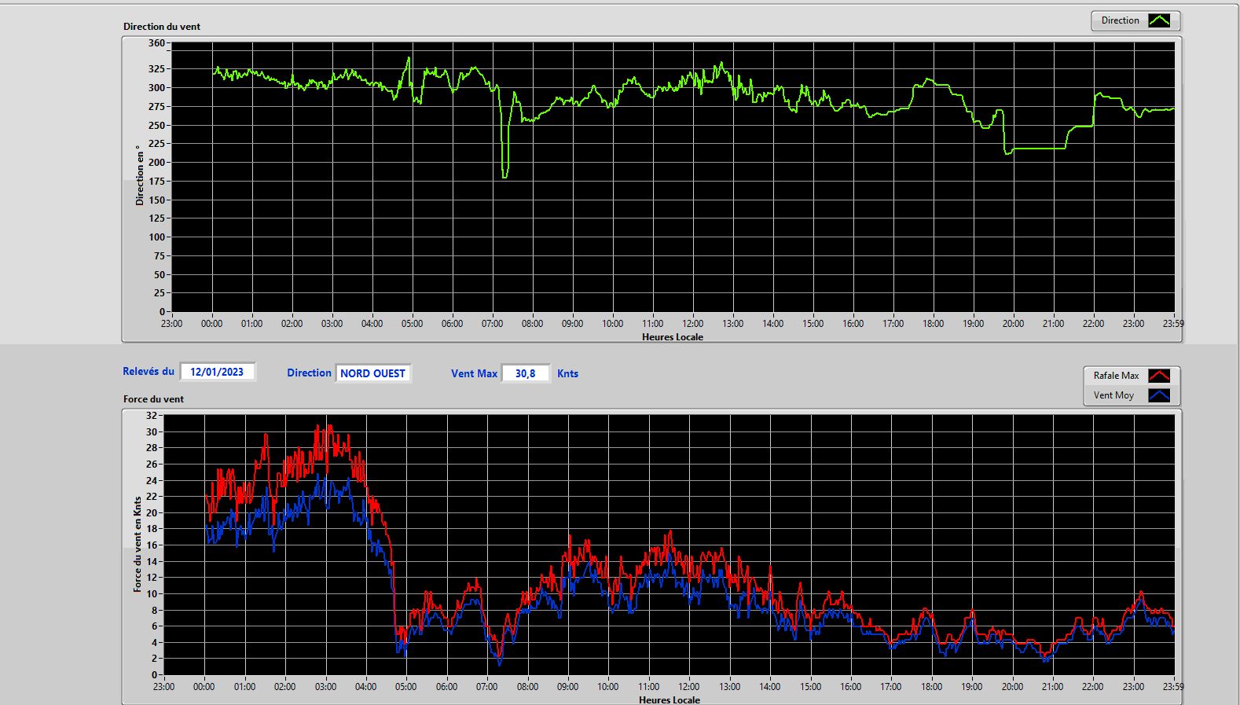Viewport: 1240px width, 705px height.
Task: Click the date field showing 12/01/2023
Action: (x=218, y=372)
